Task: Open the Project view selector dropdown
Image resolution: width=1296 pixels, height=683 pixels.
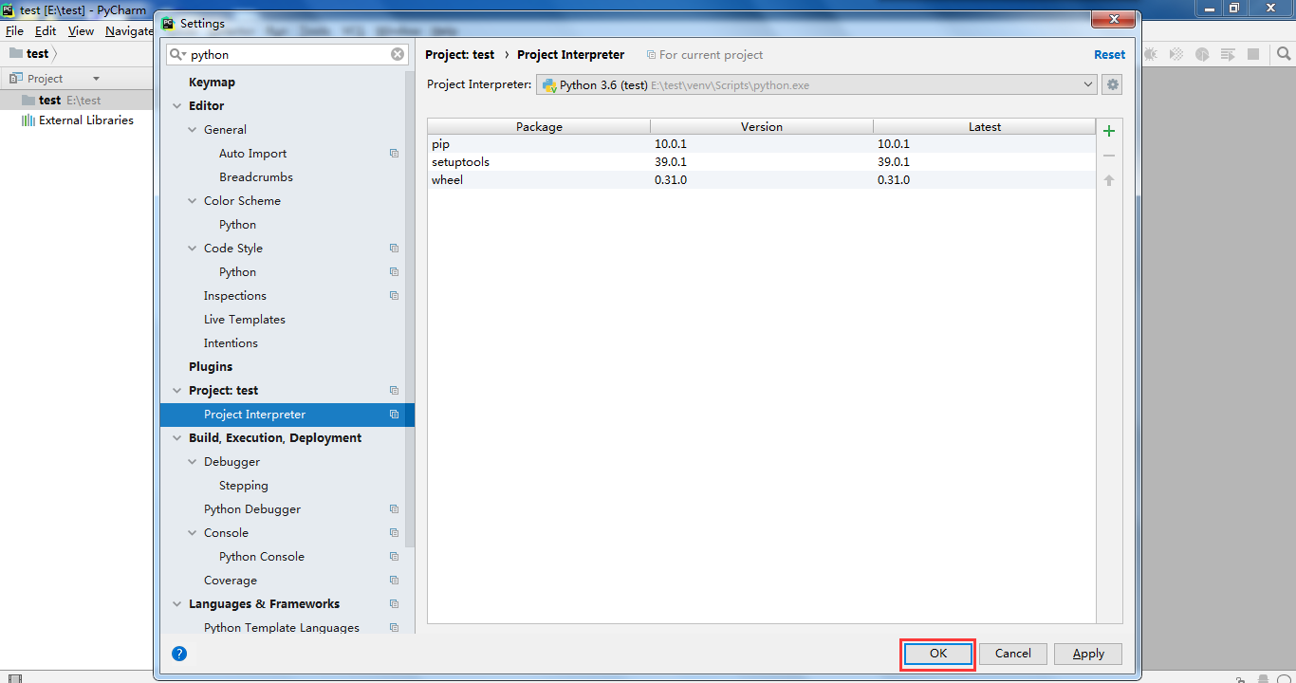Action: [96, 79]
